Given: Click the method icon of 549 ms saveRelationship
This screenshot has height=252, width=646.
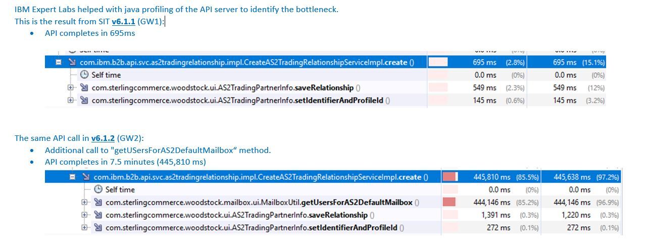Looking at the screenshot, I should tap(84, 87).
